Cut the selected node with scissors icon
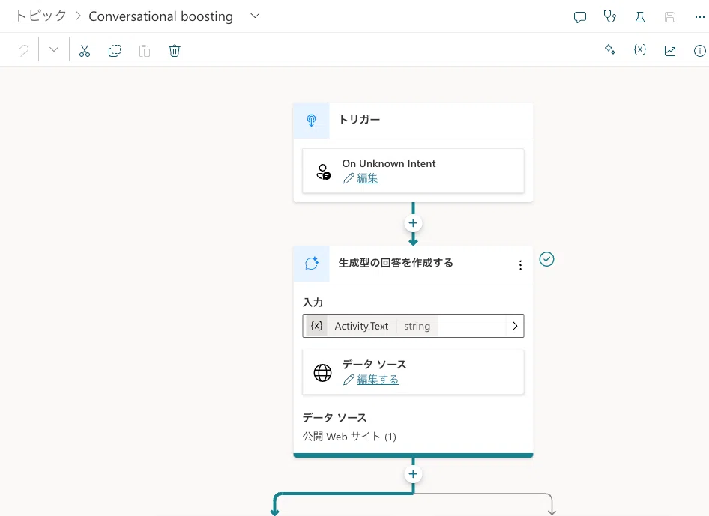Screen dimensions: 709x516 coord(85,51)
